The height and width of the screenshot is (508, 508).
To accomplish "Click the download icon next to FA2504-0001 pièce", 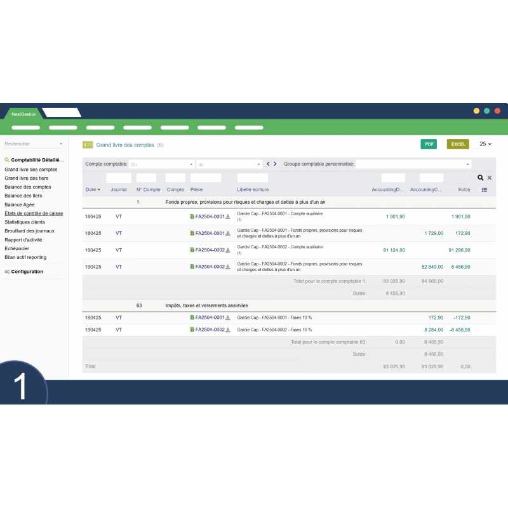I will (x=229, y=217).
